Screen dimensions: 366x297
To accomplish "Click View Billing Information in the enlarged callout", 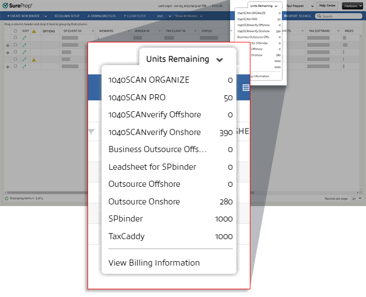I will pyautogui.click(x=154, y=263).
